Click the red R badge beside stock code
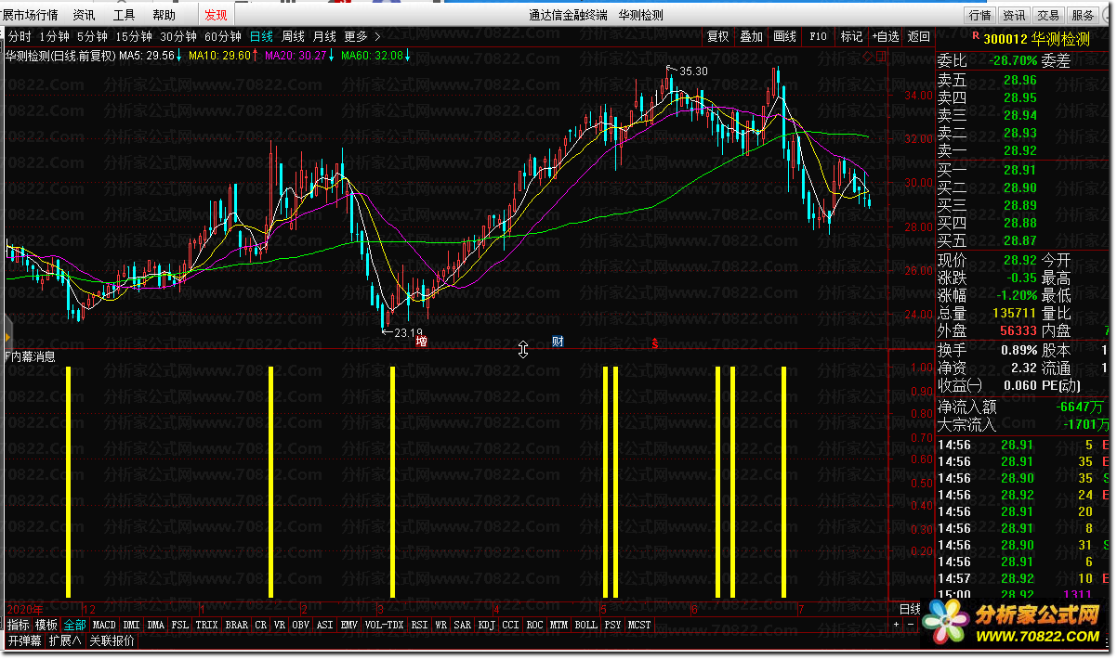 coord(975,36)
